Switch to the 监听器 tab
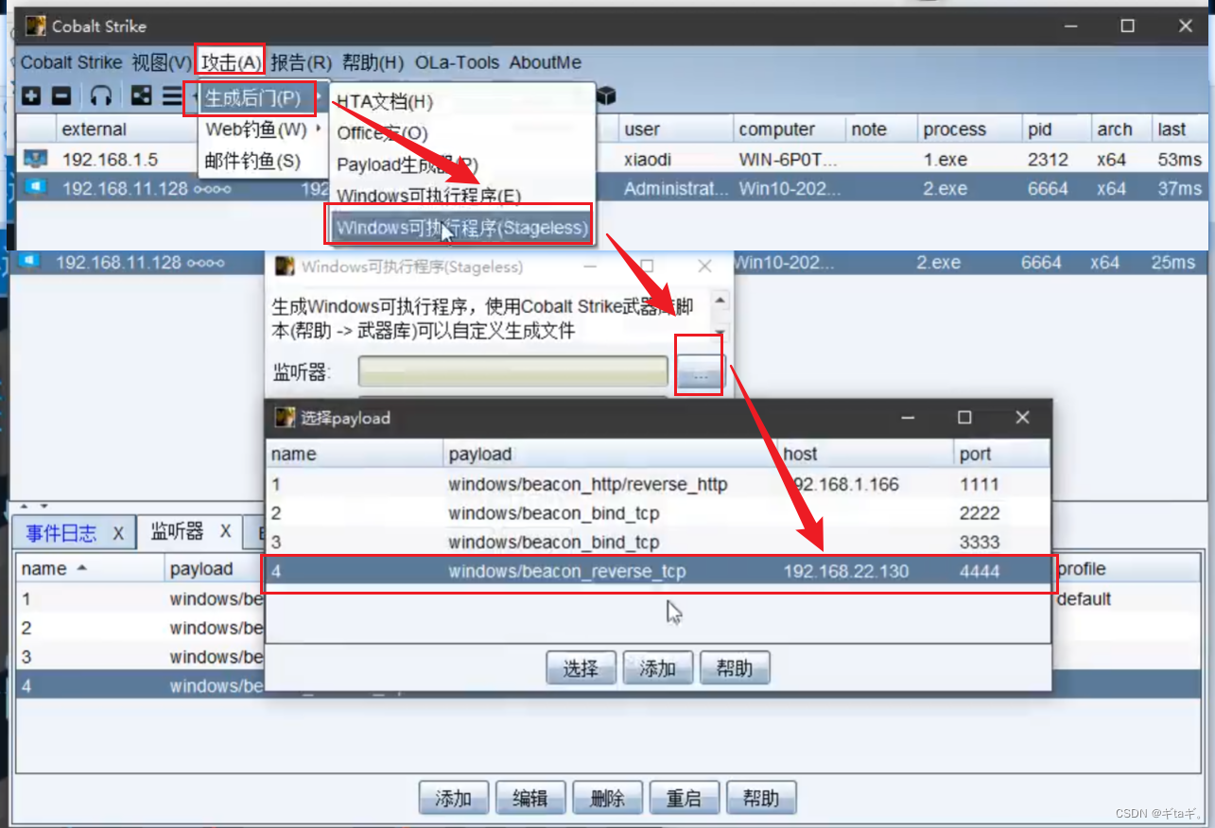1215x828 pixels. click(x=178, y=531)
